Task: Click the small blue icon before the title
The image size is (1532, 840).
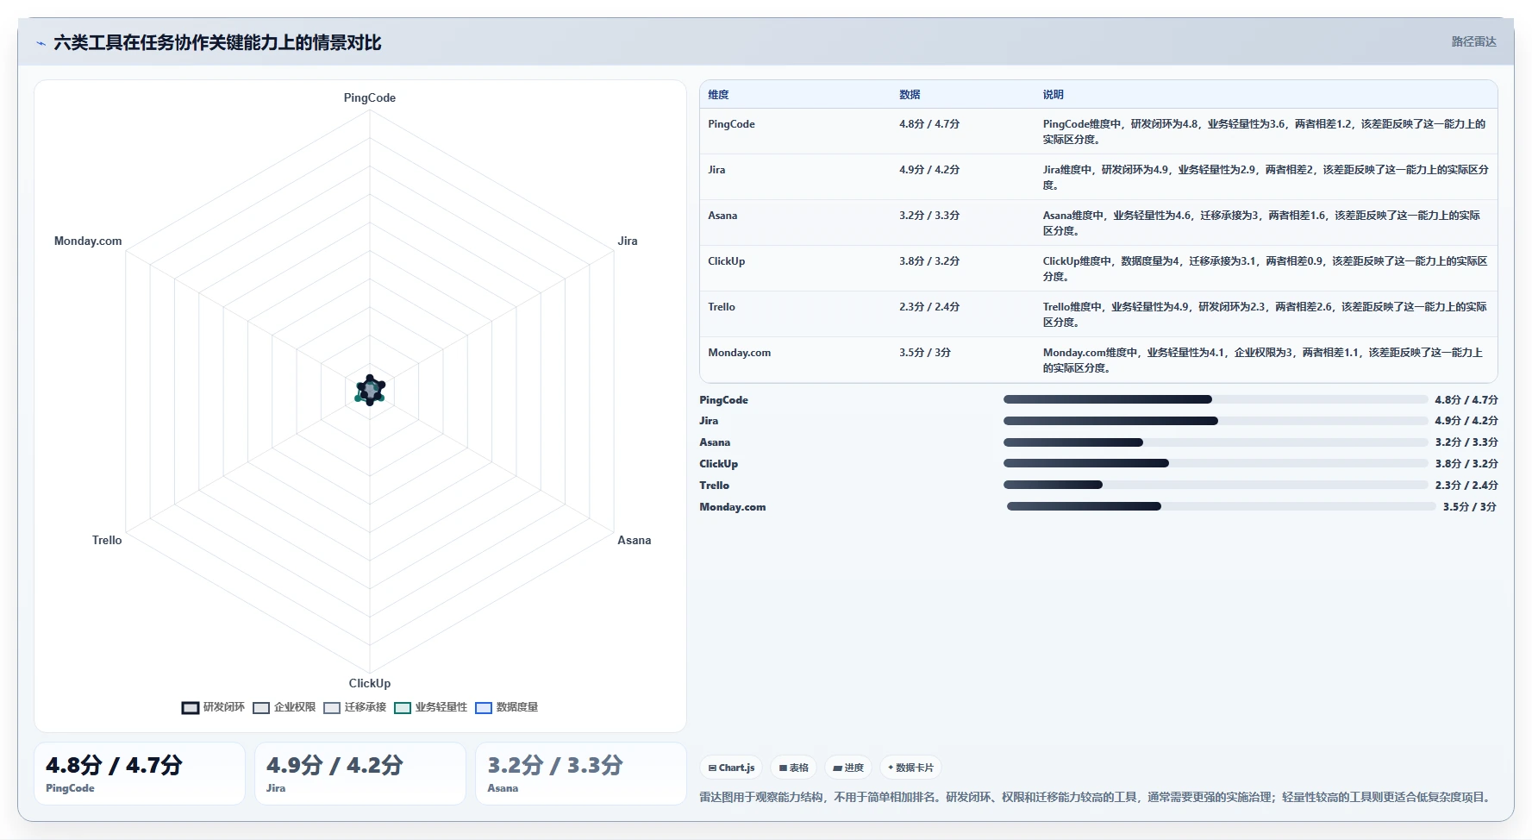Action: point(41,43)
